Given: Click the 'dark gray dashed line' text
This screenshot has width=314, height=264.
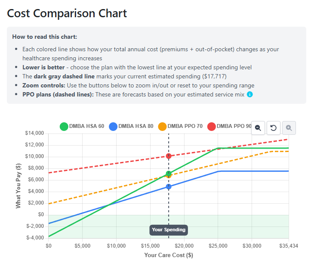Looking at the screenshot, I should click(64, 76).
